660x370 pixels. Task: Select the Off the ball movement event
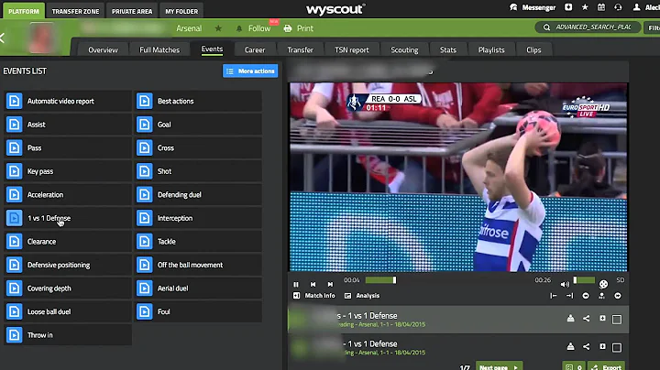coord(198,265)
